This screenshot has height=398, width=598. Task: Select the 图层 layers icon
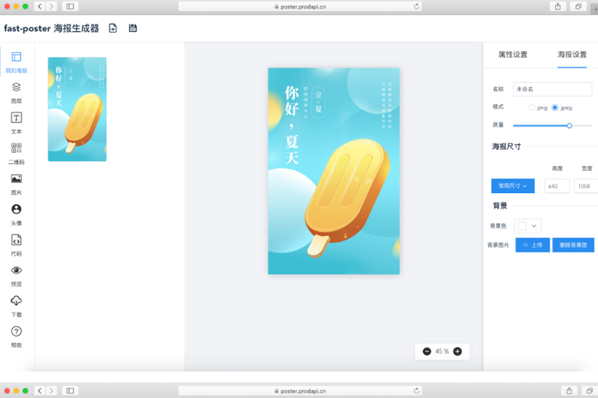16,88
